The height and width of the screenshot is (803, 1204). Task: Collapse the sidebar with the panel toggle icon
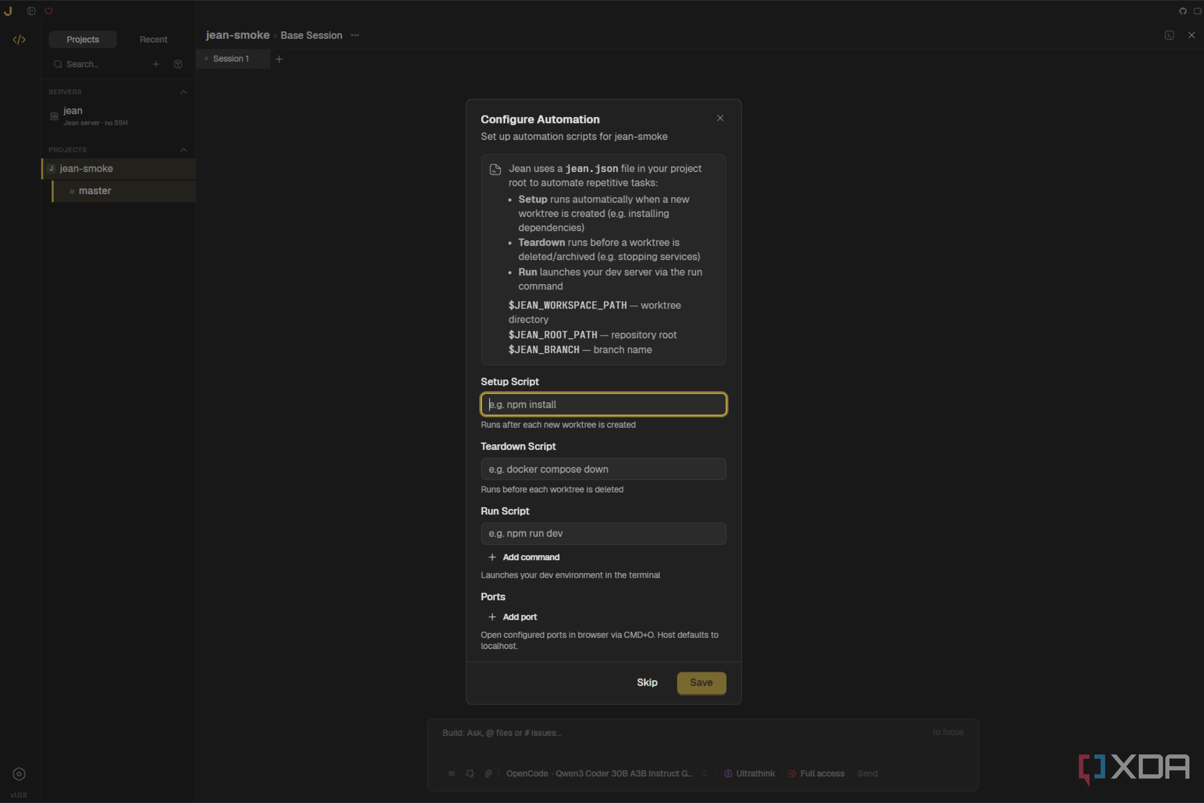31,11
